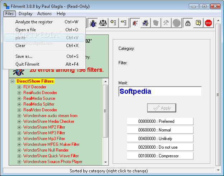Collapse the DirectShow Filters tree node
Image resolution: width=224 pixels, height=176 pixels.
pos(13,81)
